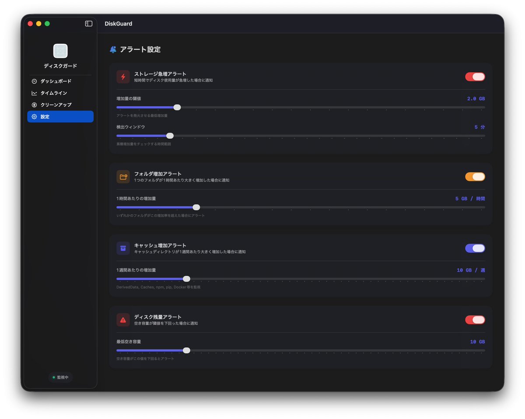Disable the ストレージ急増アラート toggle
This screenshot has width=525, height=419.
(x=475, y=77)
